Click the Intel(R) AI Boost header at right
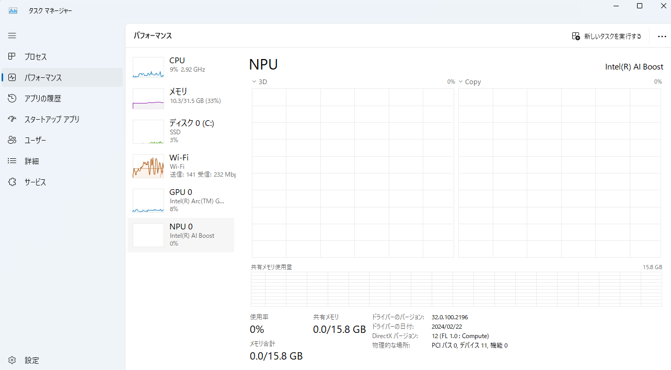Screen dimensions: 671x370 (x=634, y=67)
